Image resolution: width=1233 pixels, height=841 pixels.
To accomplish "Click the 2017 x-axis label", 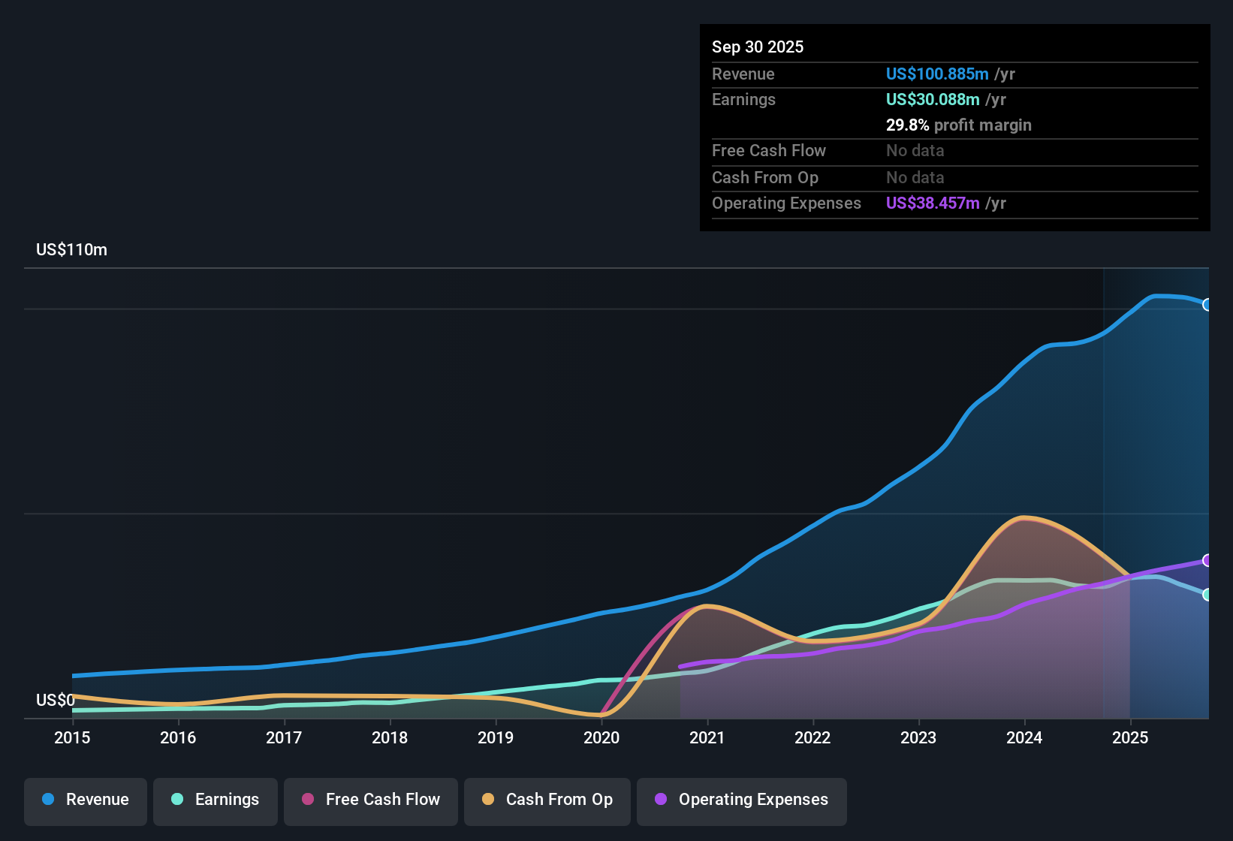I will tap(284, 737).
